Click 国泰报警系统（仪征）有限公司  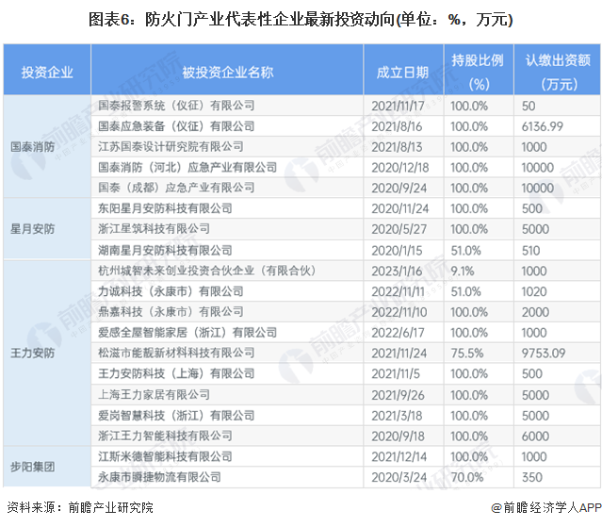(176, 106)
